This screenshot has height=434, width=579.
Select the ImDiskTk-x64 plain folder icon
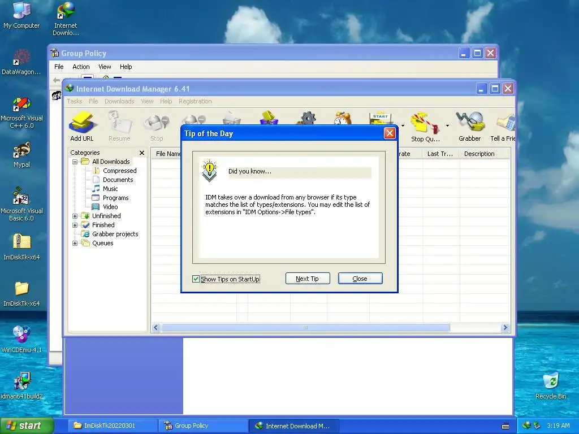tap(21, 293)
